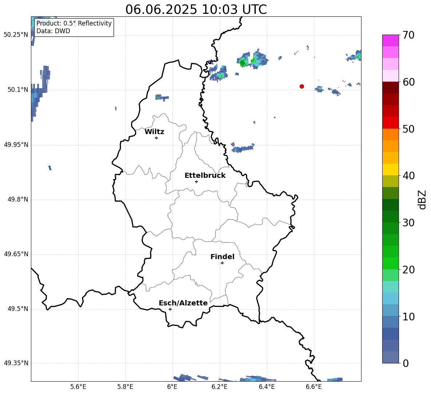Click the 50 tick on colorbar
The image size is (431, 394).
pos(408,129)
